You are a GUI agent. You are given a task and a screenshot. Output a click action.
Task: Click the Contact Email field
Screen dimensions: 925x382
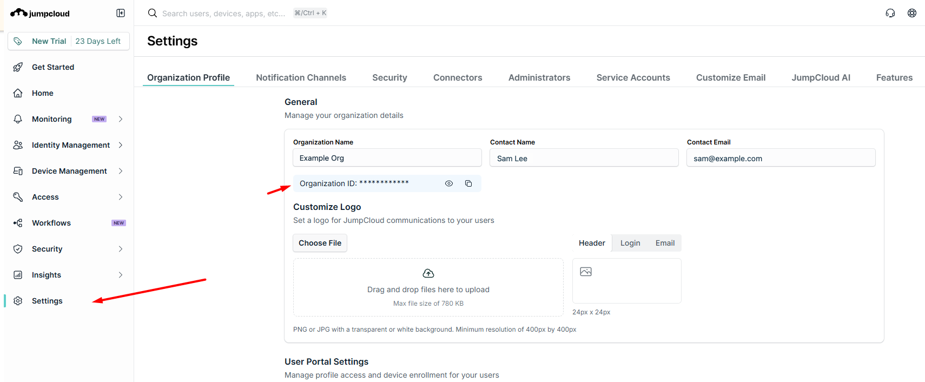[781, 158]
